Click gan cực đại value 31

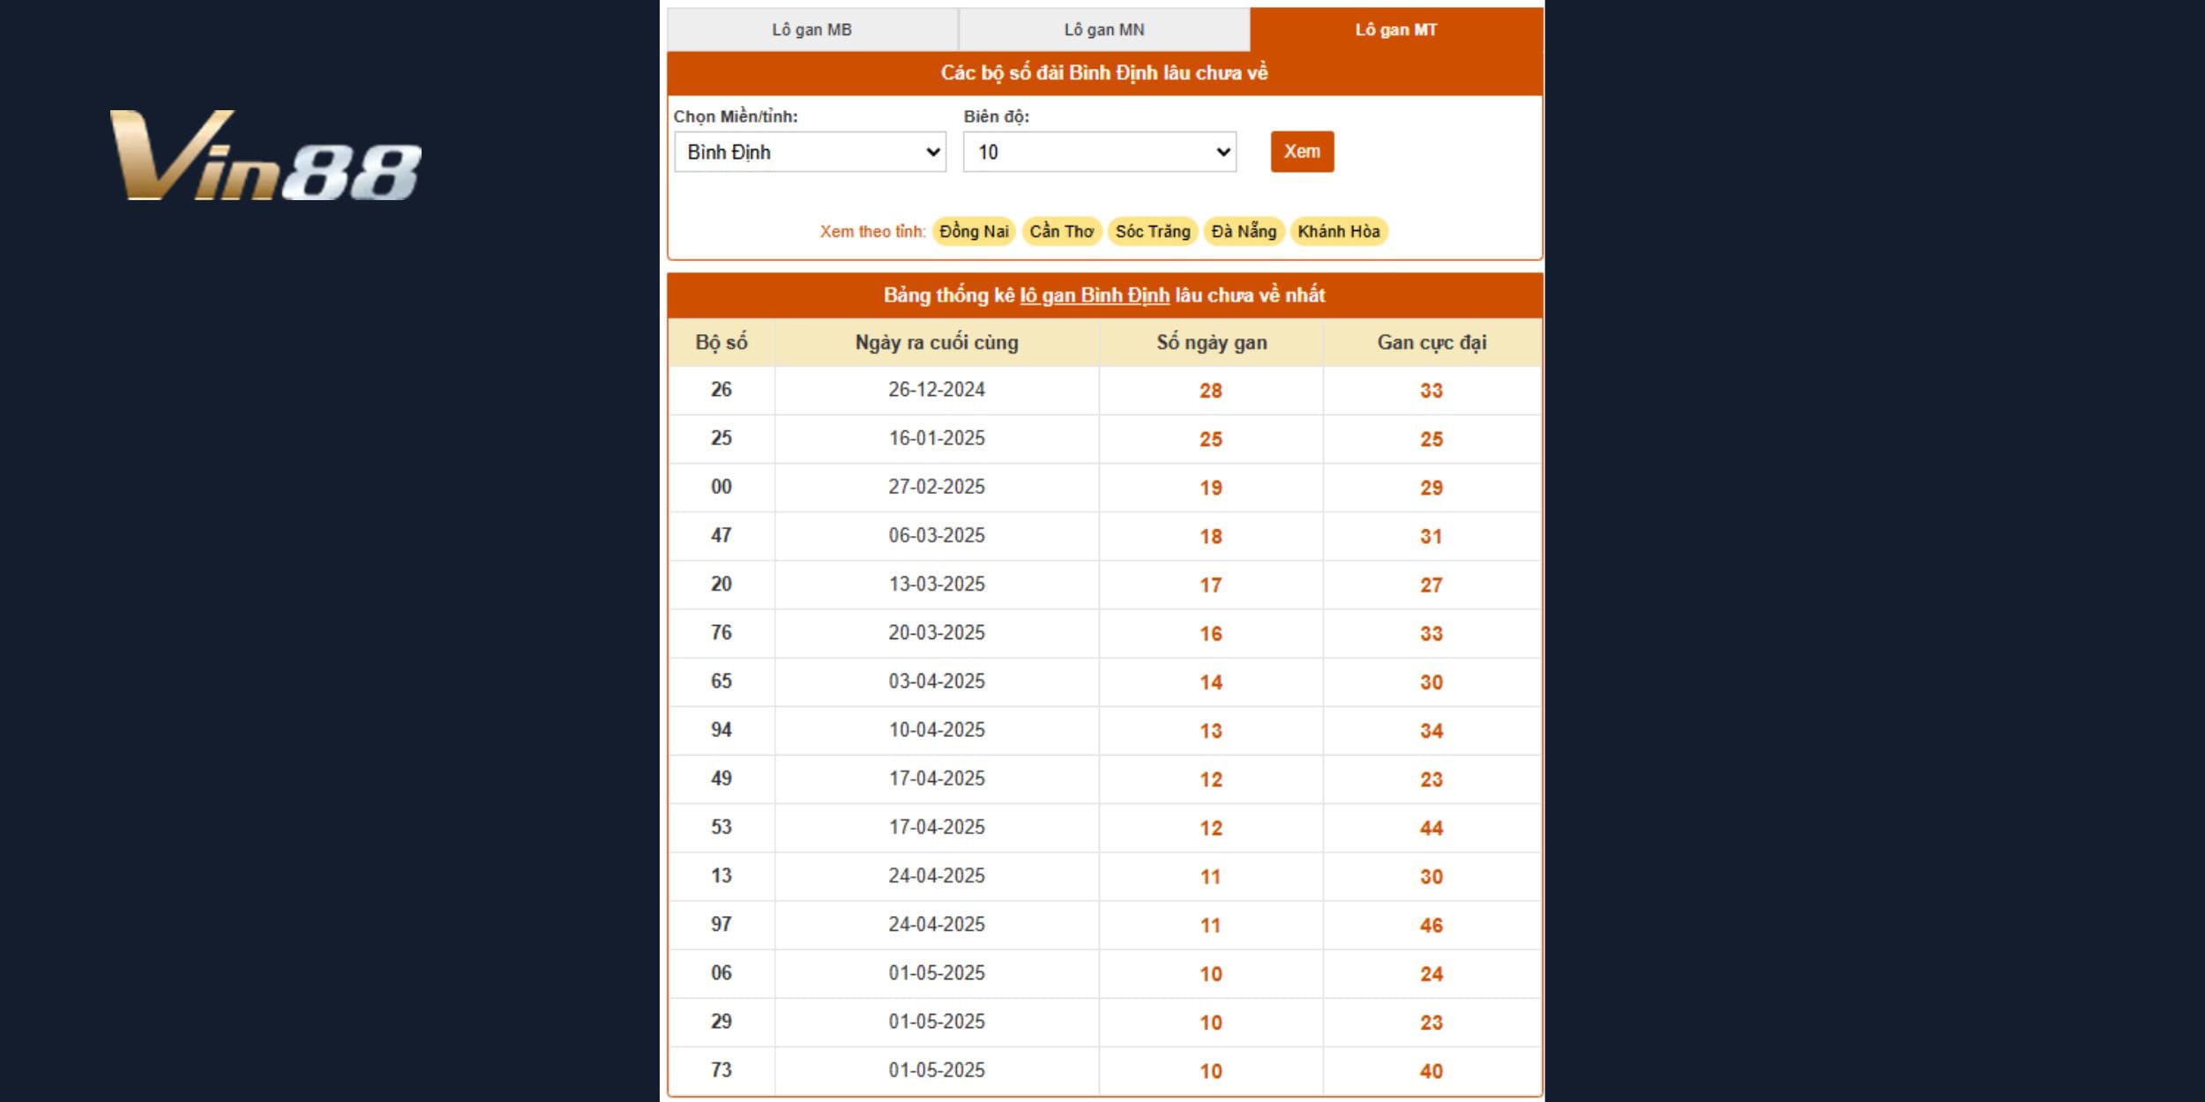[1431, 536]
